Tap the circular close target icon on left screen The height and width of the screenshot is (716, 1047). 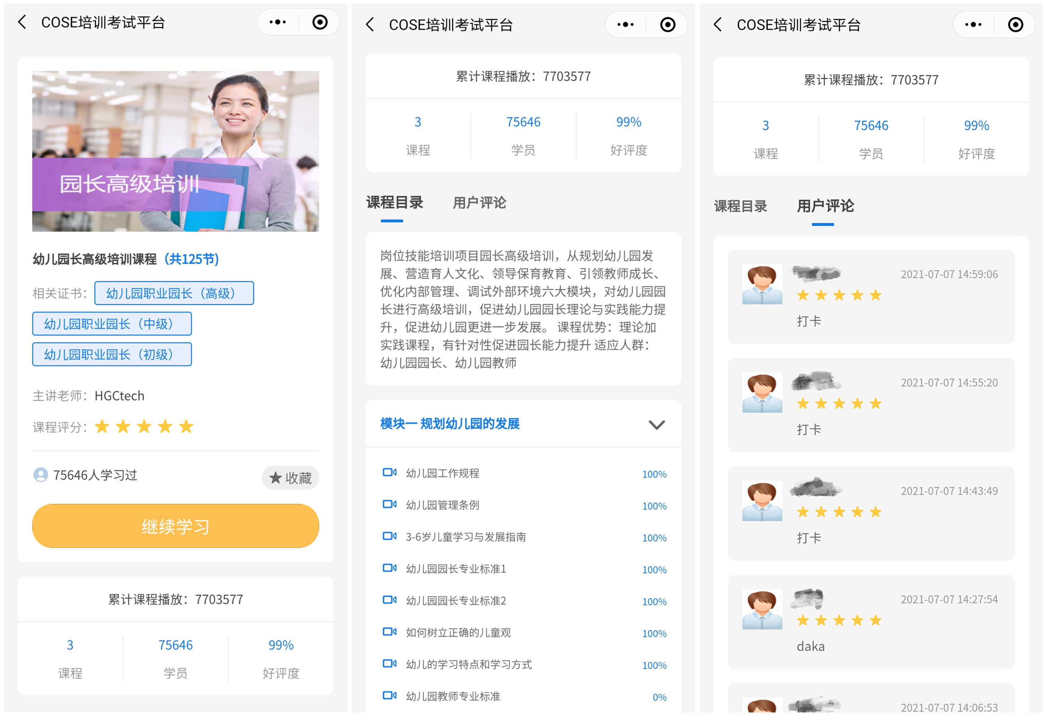[x=320, y=22]
